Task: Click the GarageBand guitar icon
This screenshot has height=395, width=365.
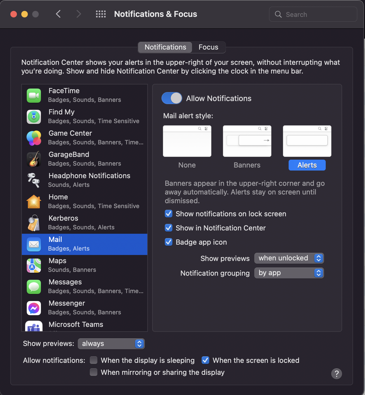Action: click(34, 159)
